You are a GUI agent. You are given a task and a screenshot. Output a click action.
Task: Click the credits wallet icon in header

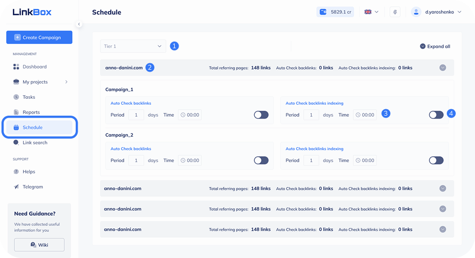point(324,12)
